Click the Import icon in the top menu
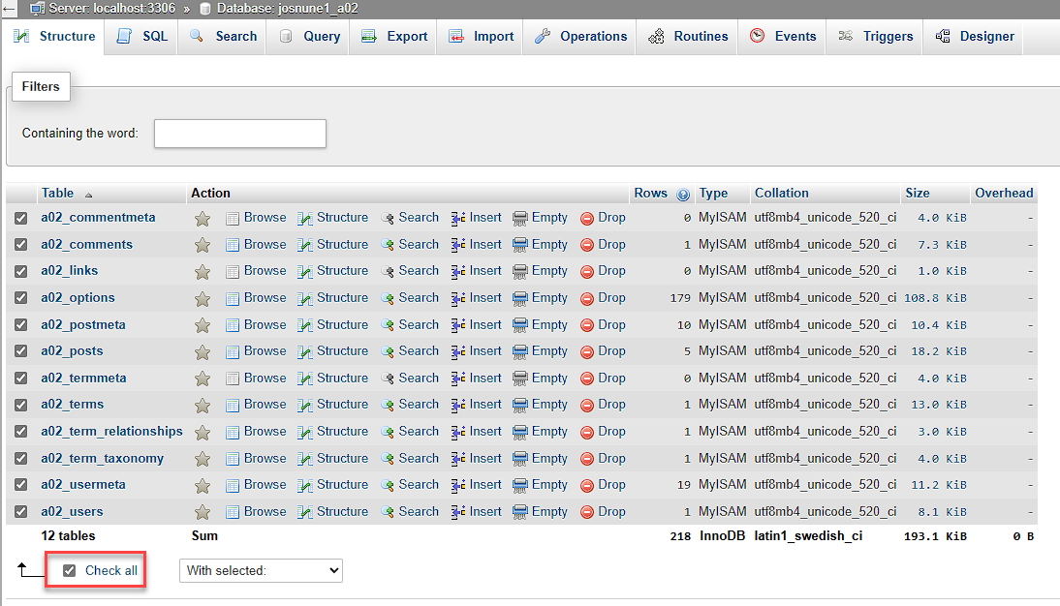The width and height of the screenshot is (1060, 606). coord(455,36)
